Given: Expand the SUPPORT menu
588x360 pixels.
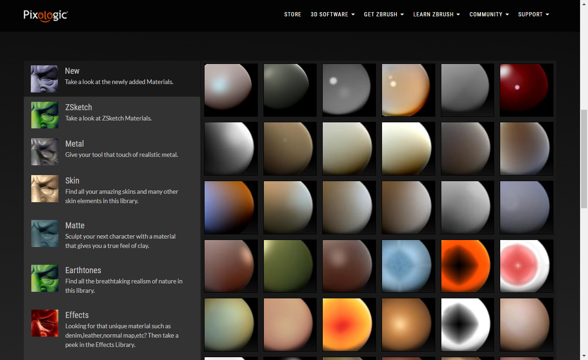Looking at the screenshot, I should 533,14.
